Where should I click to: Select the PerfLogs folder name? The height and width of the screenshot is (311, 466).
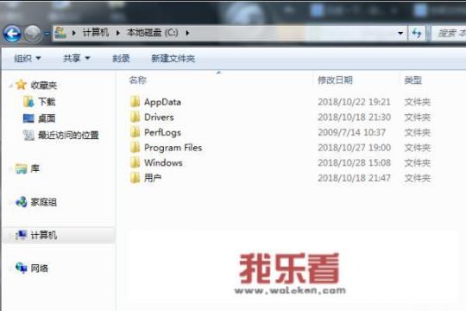162,132
